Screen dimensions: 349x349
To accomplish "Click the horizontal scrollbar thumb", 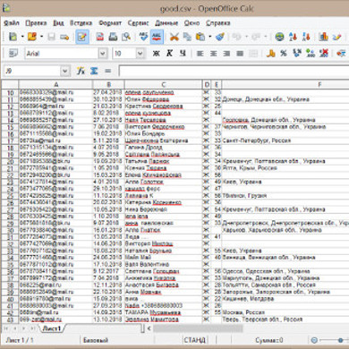I will click(198, 328).
